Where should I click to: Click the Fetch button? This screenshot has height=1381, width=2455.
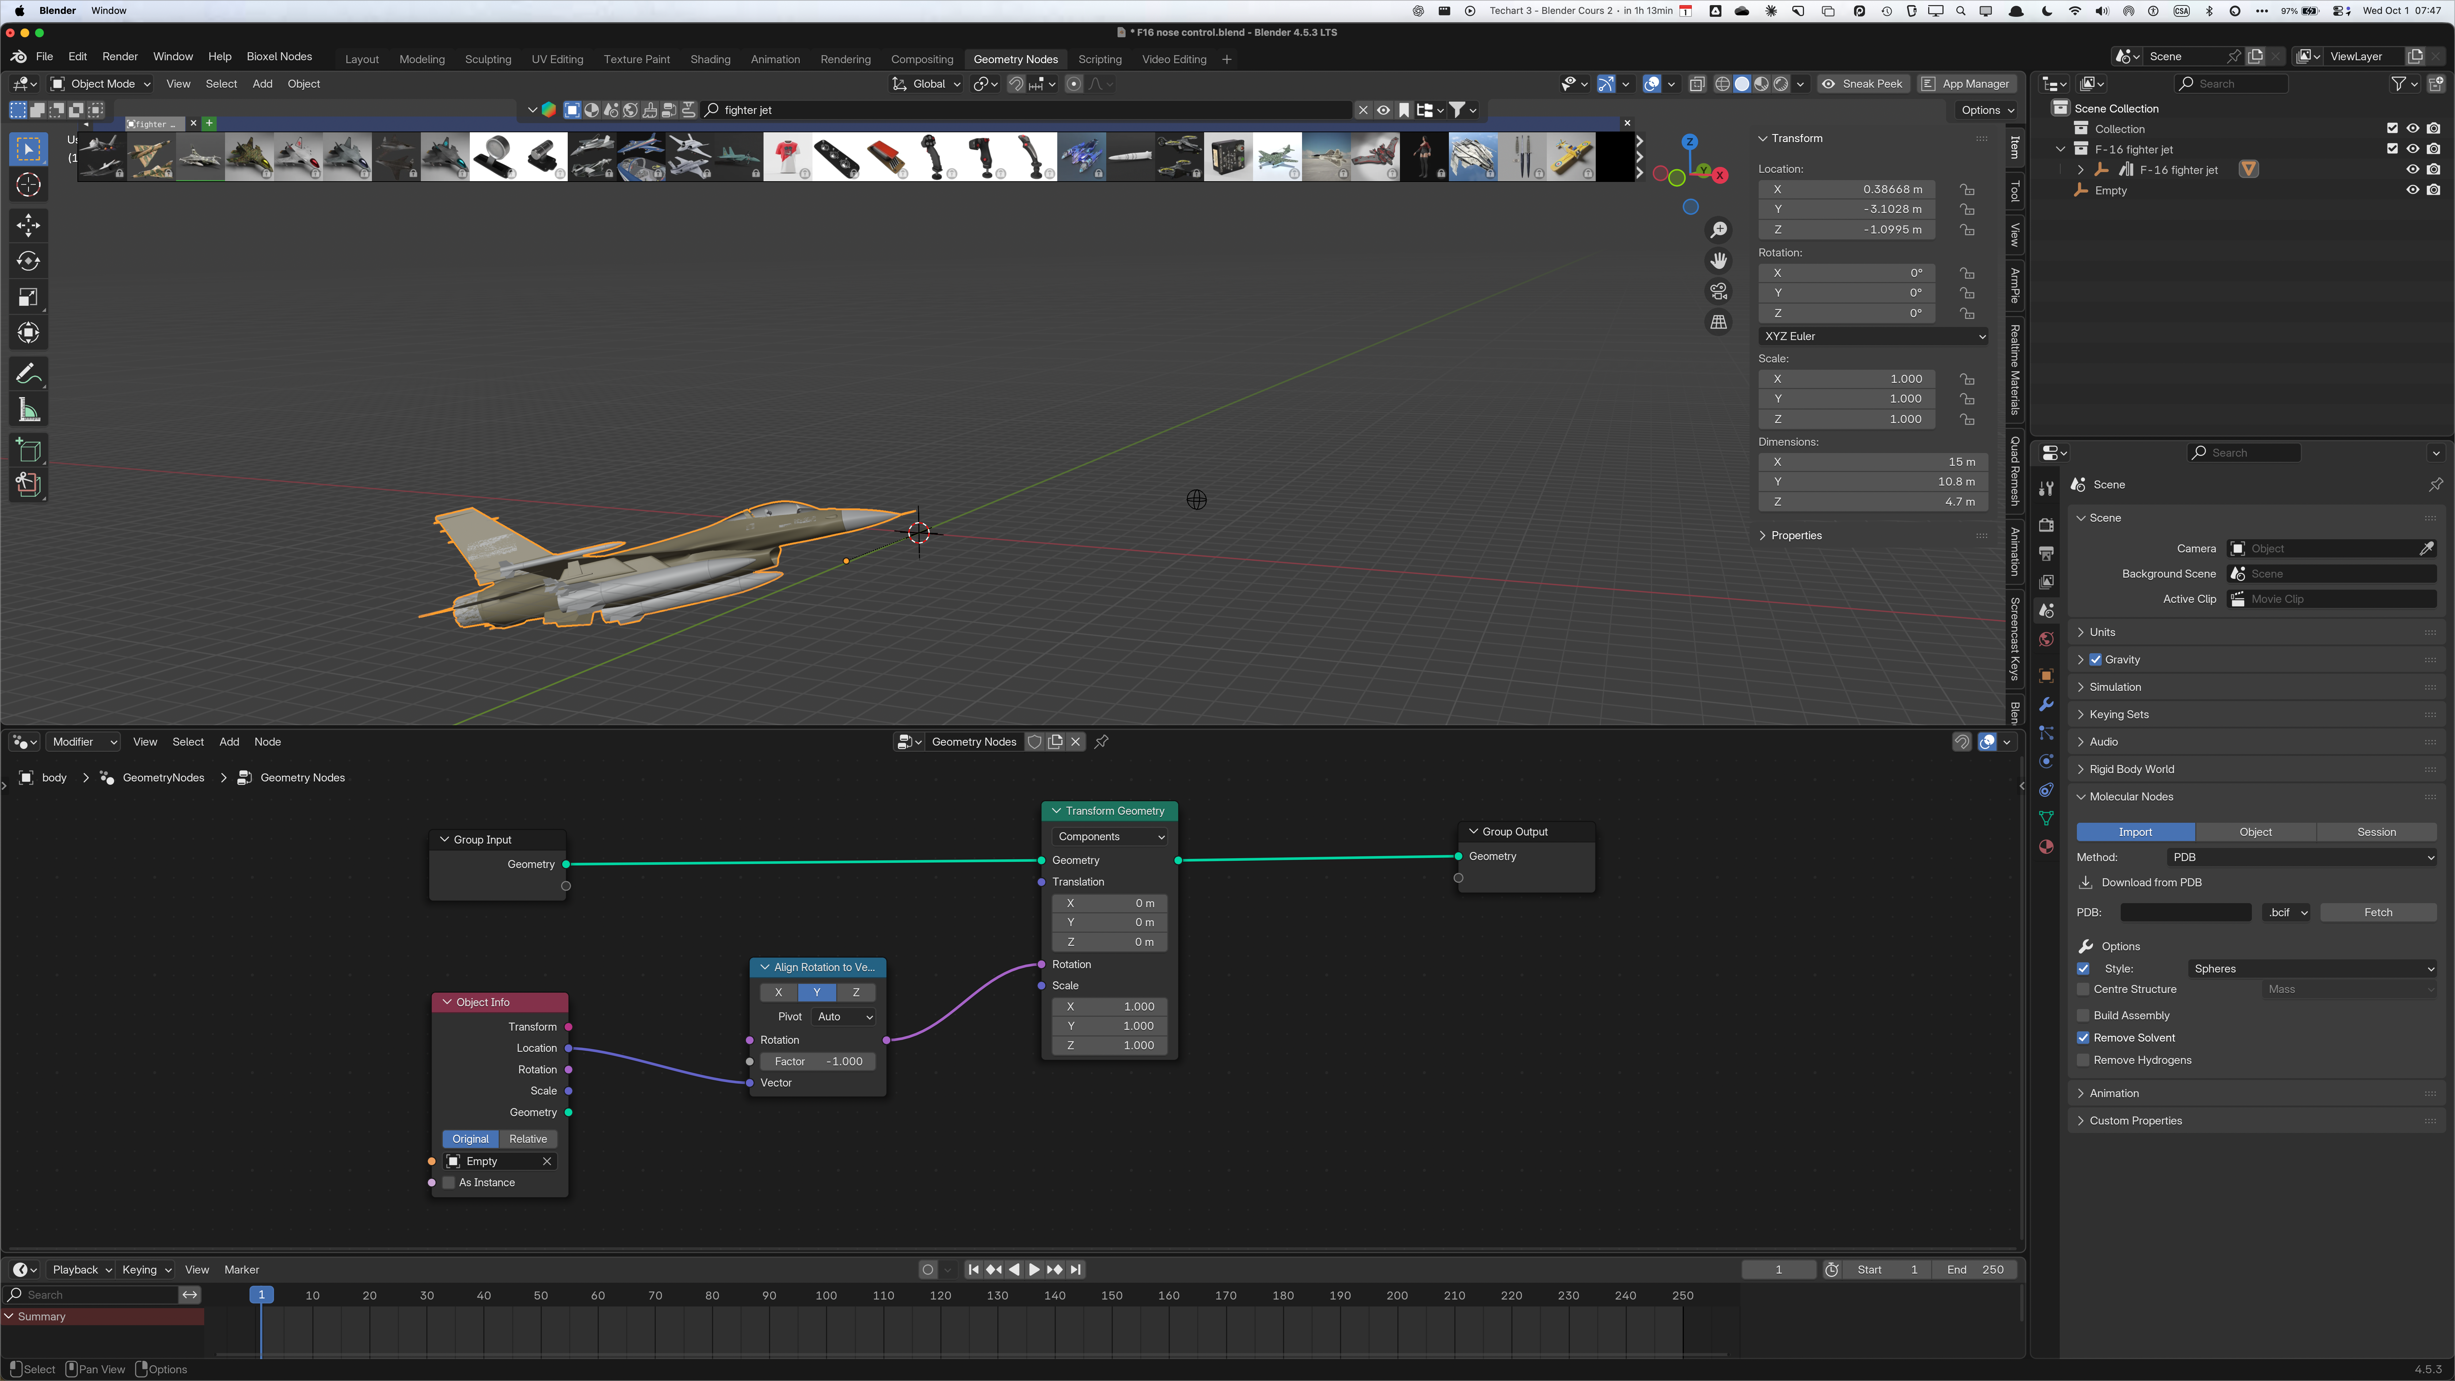(x=2378, y=912)
